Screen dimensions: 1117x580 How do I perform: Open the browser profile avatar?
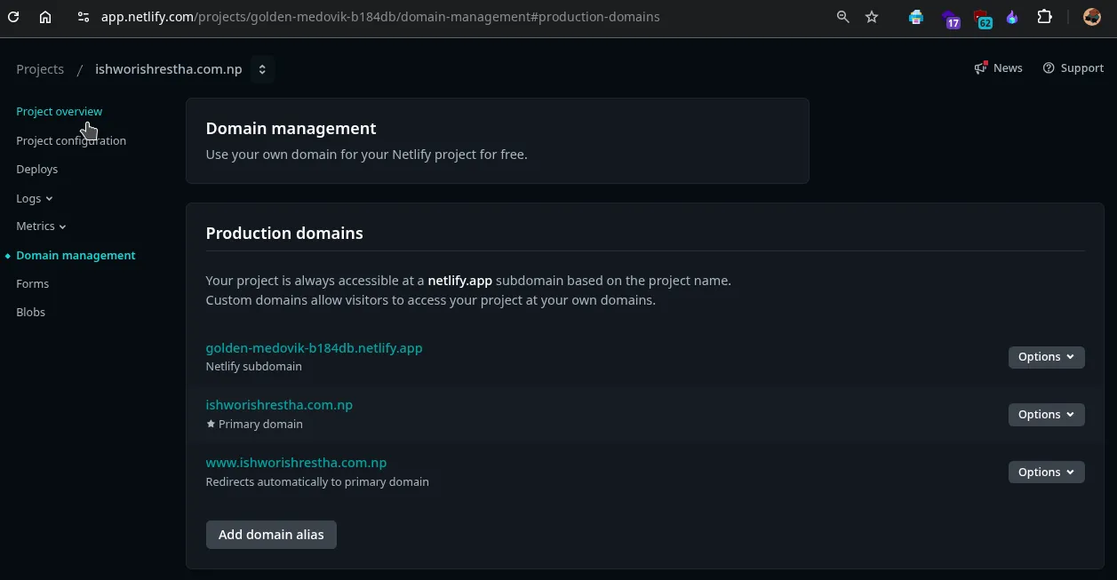tap(1092, 17)
